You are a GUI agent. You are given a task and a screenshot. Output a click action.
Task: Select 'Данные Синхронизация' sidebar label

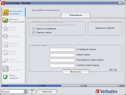(17, 20)
